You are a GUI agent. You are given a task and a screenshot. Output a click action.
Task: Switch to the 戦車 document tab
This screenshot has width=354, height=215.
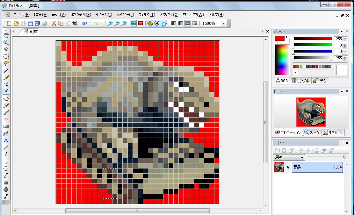coord(31,32)
